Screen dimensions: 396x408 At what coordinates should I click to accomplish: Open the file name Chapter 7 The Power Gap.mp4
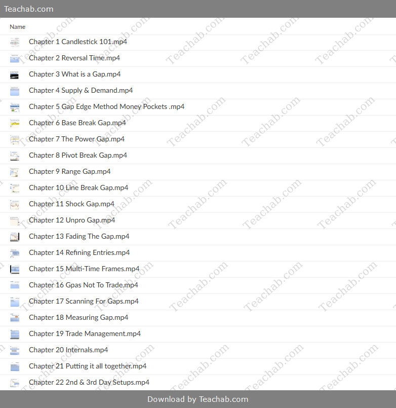76,139
